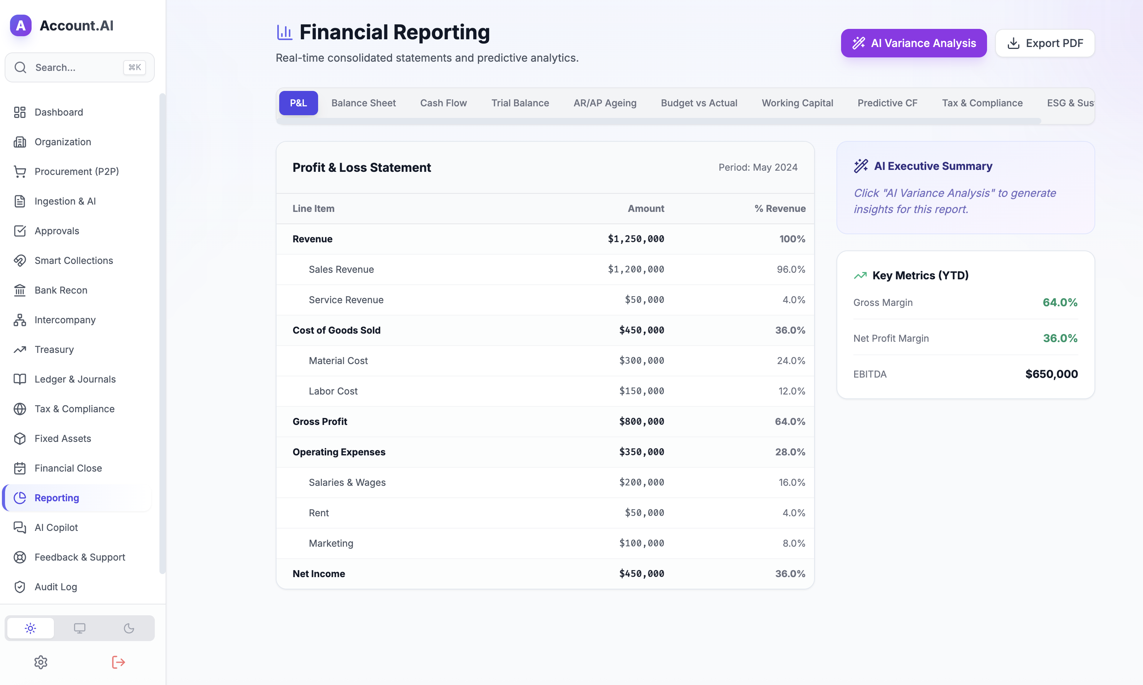The image size is (1143, 685).
Task: Select the Predictive CF tab
Action: tap(887, 103)
